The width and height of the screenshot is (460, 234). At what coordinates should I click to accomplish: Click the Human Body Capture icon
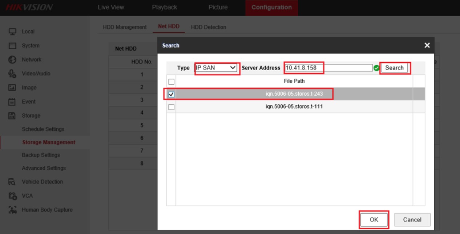tap(12, 210)
